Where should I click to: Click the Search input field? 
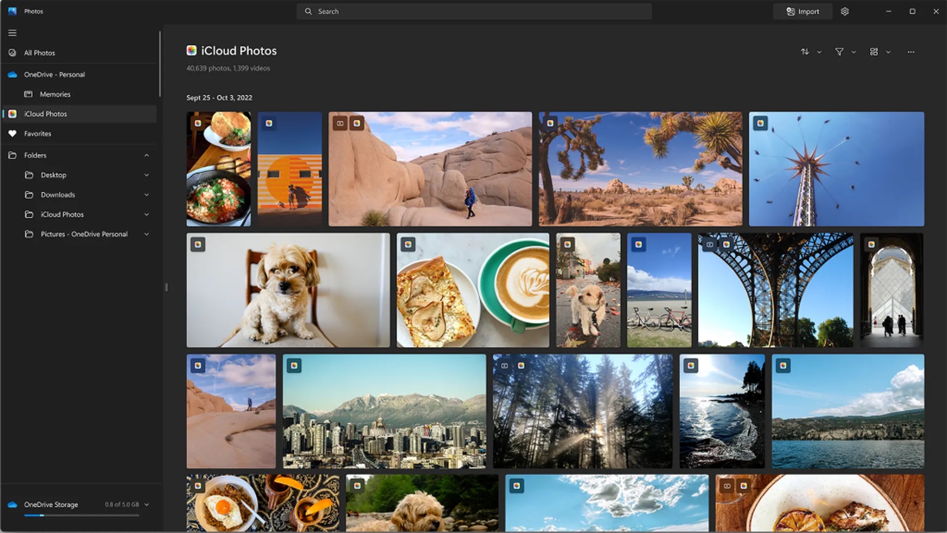[473, 11]
